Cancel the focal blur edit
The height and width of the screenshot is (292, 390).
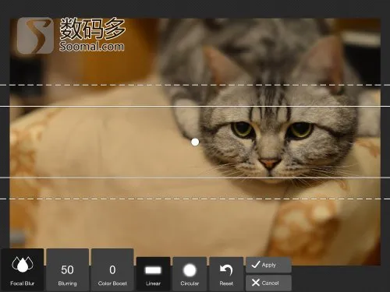click(x=268, y=283)
